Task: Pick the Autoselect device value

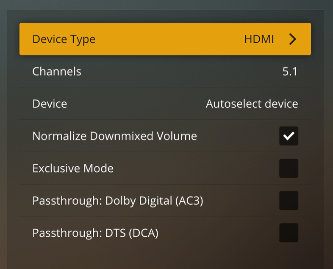Action: (252, 104)
